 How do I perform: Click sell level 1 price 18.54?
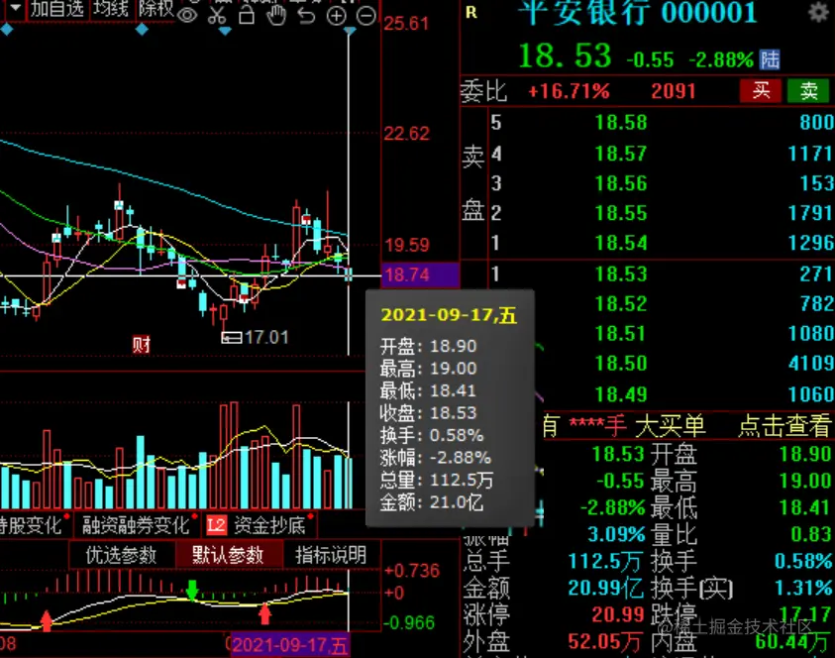point(620,243)
